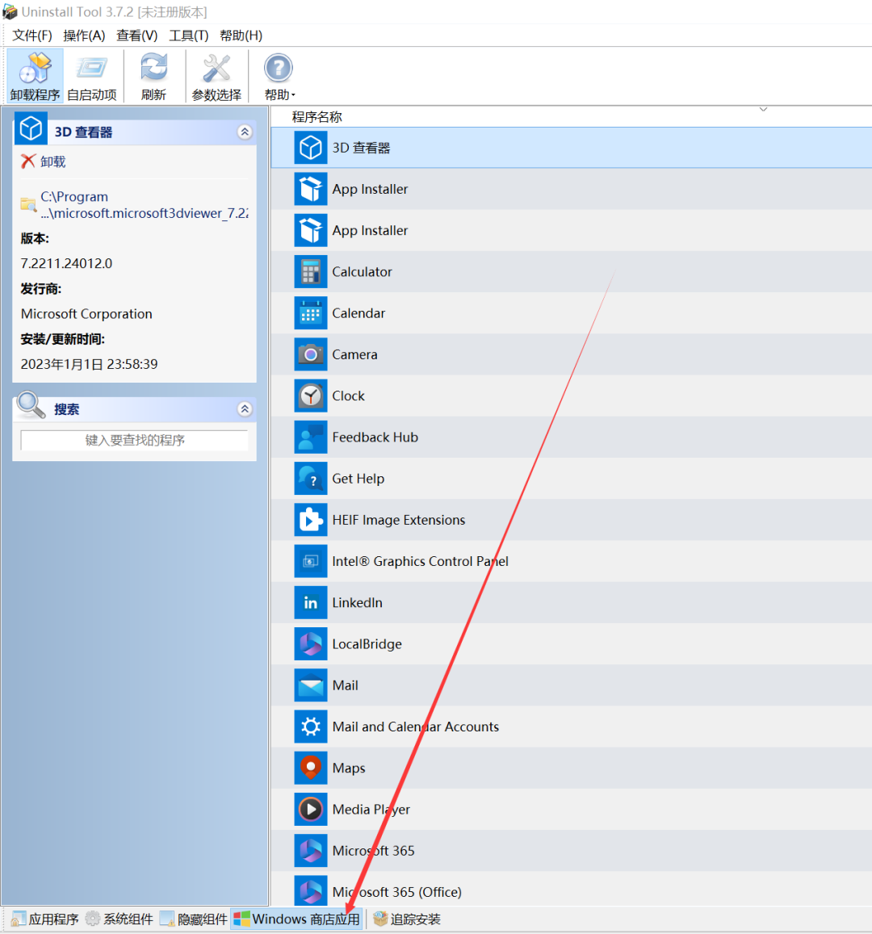Click the LinkedIn row text
Screen dimensions: 872x934
(x=358, y=603)
